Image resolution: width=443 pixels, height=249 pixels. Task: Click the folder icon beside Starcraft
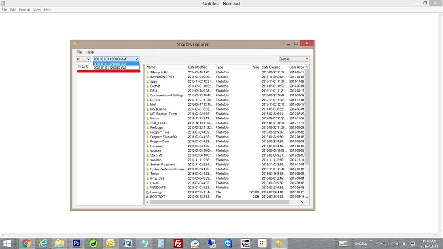pos(148,155)
